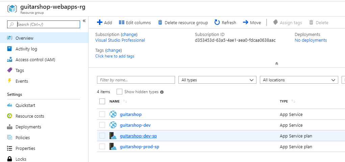Screen dimensions: 345x162
Task: Click the Overview cube icon in sidebar
Action: pyautogui.click(x=10, y=38)
